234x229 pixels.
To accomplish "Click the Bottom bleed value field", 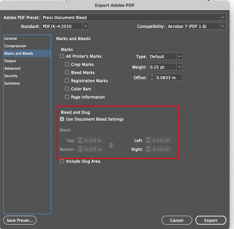I will [x=94, y=149].
